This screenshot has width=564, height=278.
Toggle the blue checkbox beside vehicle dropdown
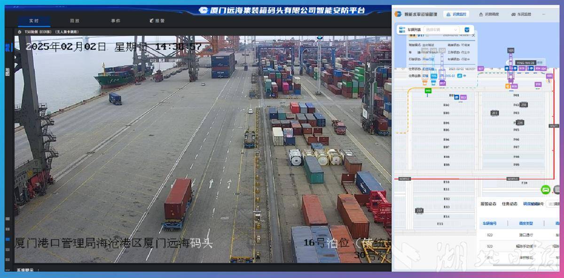coord(467,30)
